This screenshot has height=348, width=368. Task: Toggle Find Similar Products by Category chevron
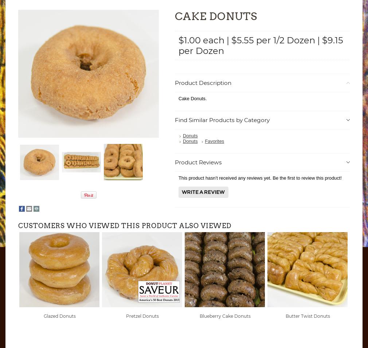click(x=348, y=120)
